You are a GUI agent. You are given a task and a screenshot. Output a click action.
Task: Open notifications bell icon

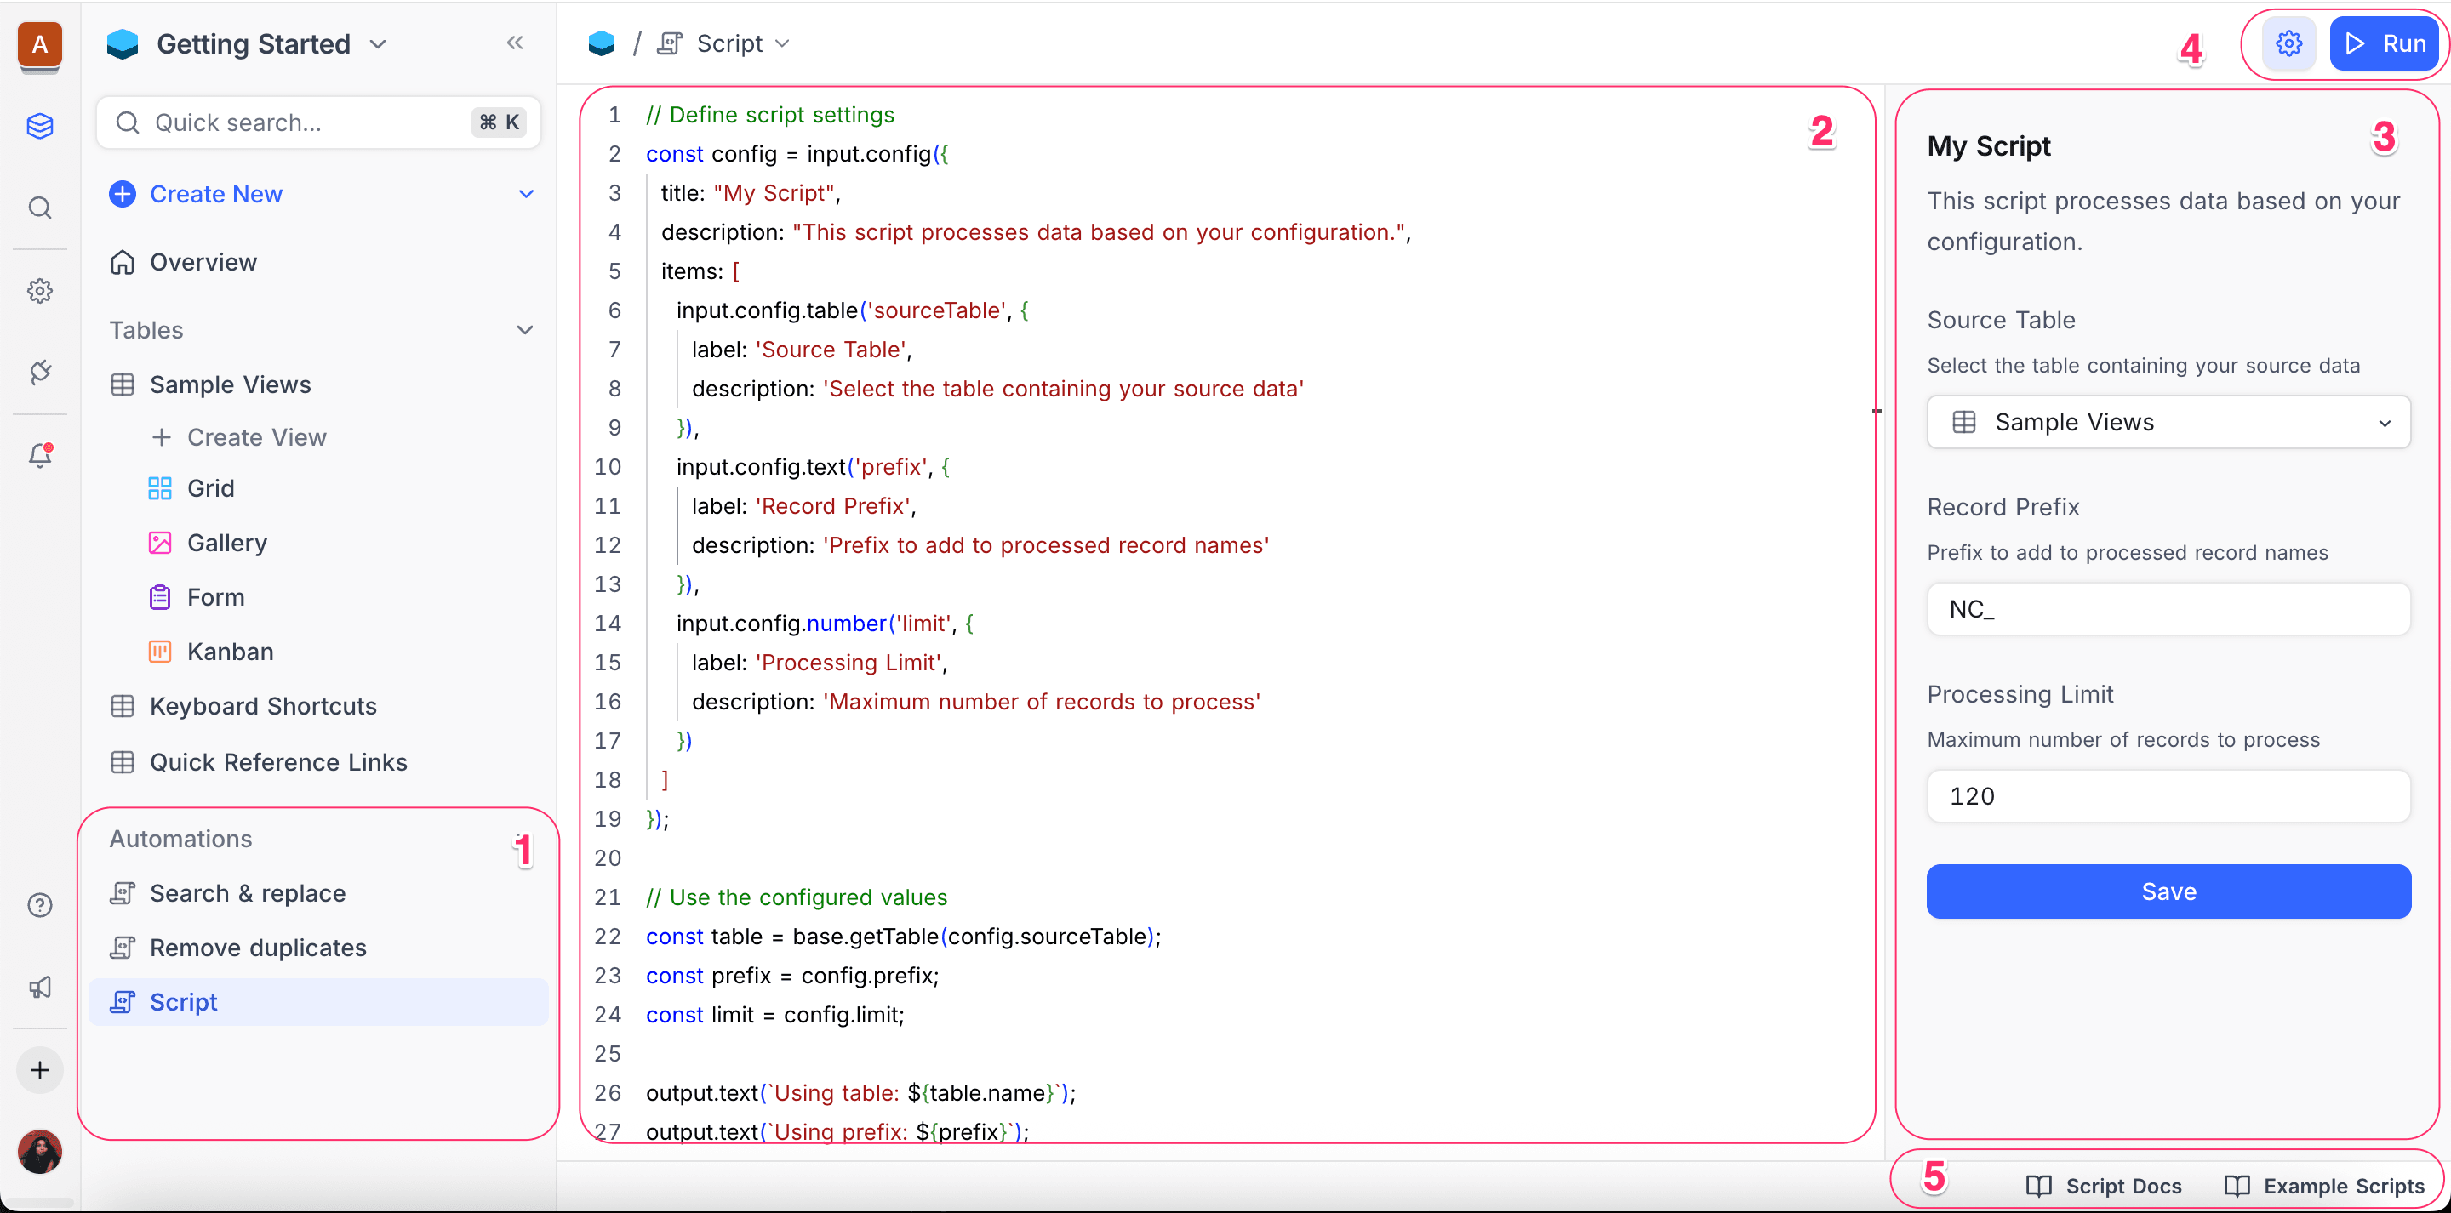point(40,455)
